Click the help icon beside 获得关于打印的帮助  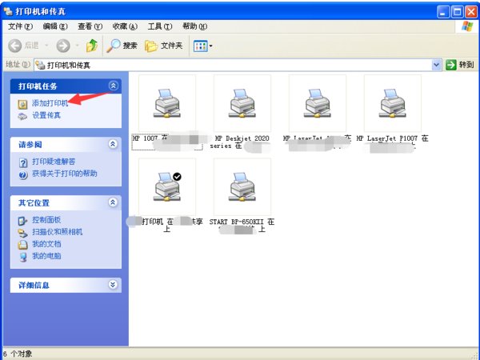(x=23, y=175)
